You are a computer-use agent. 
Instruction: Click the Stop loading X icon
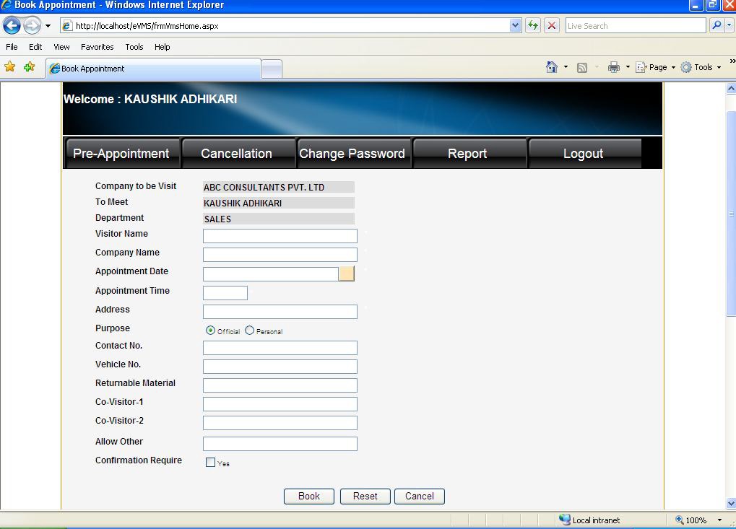(552, 26)
